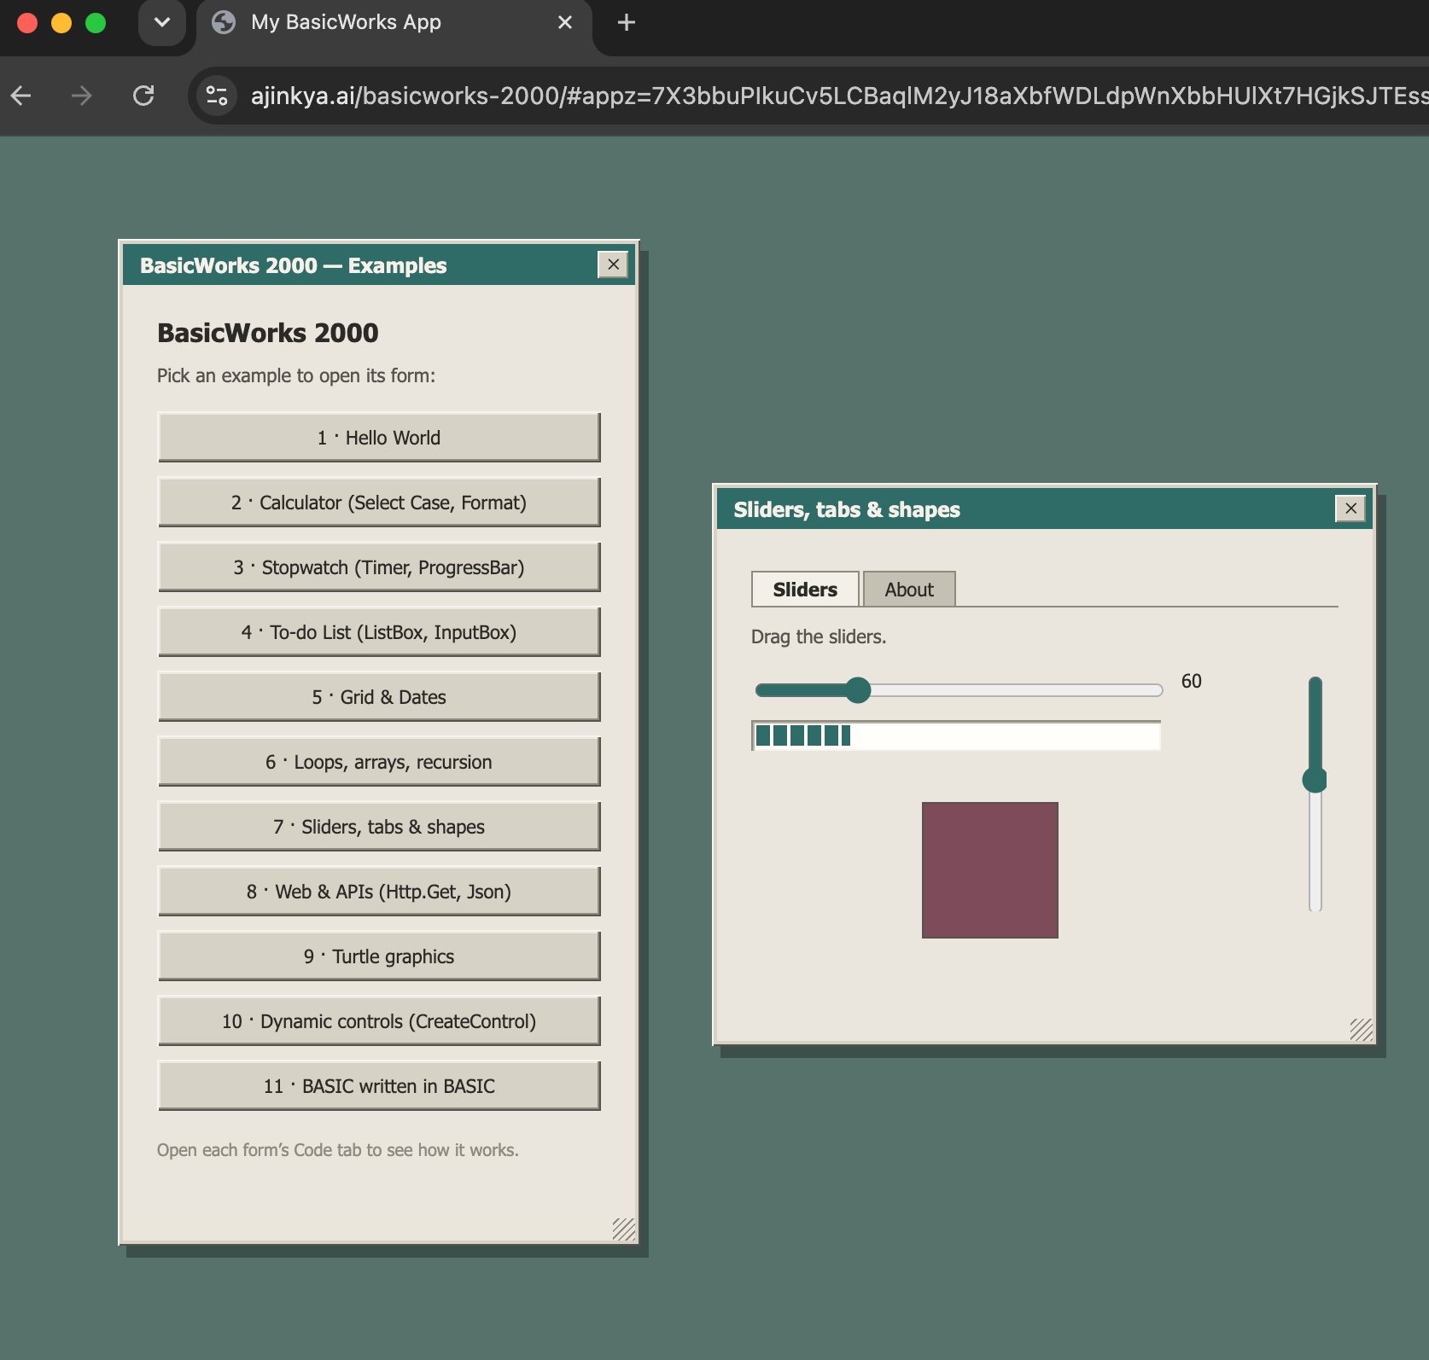Click resize grip of Examples window
This screenshot has width=1429, height=1360.
[x=624, y=1229]
